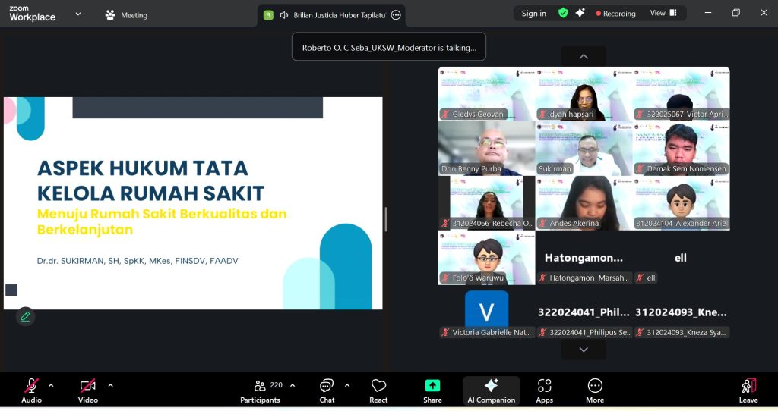Unmute using the Audio microphone icon

[x=31, y=386]
